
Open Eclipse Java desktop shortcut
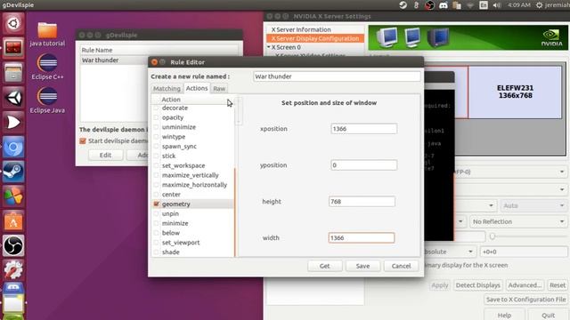tap(47, 100)
